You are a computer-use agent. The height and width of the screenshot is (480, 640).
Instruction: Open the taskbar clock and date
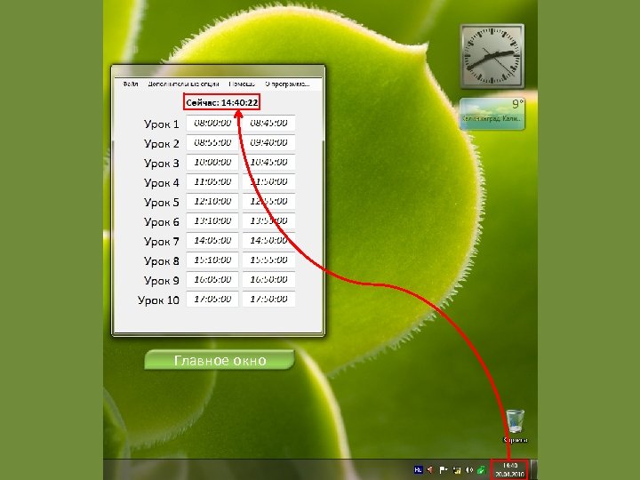[510, 470]
